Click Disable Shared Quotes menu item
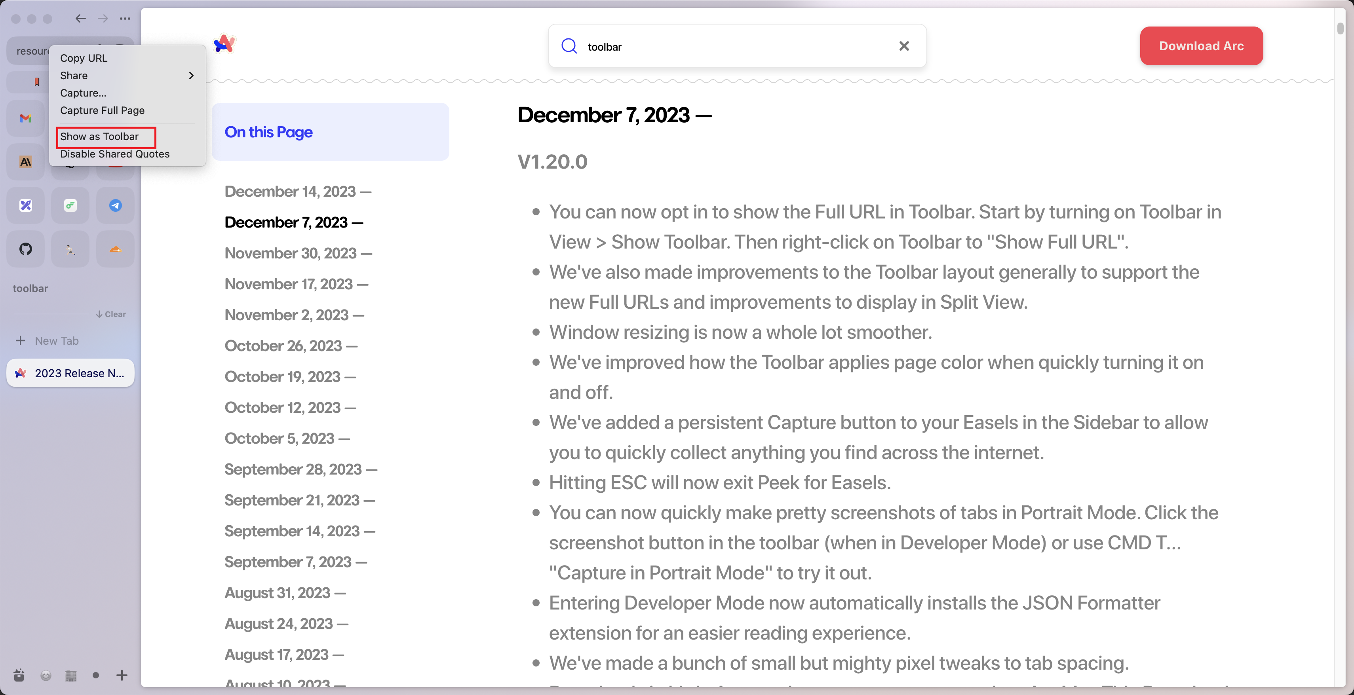Viewport: 1354px width, 695px height. (115, 153)
